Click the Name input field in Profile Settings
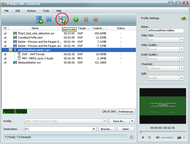The height and width of the screenshot is (144, 190). (x=166, y=31)
